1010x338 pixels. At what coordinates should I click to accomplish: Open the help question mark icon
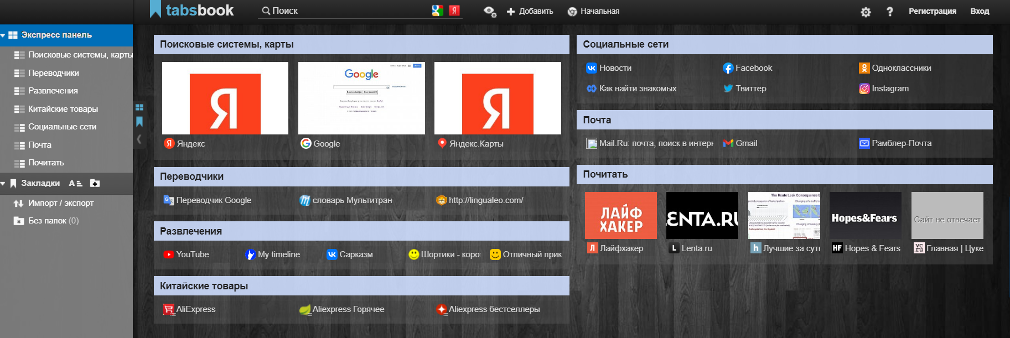tap(889, 12)
